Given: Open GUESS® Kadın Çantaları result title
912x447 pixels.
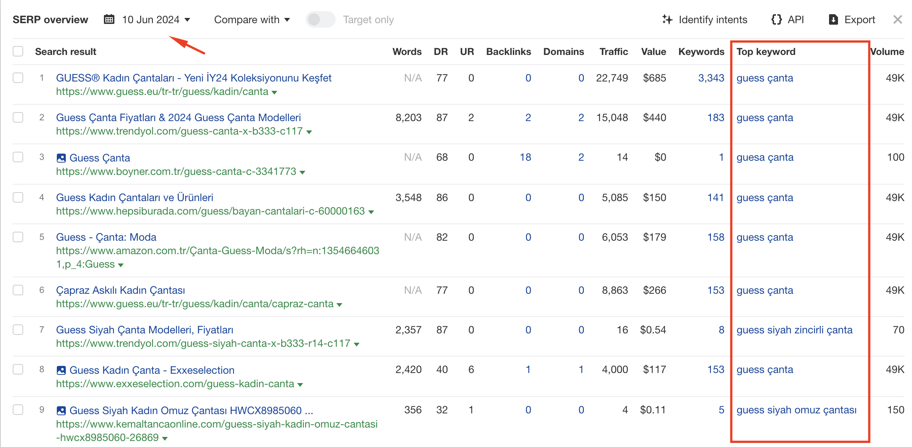Looking at the screenshot, I should coord(194,78).
